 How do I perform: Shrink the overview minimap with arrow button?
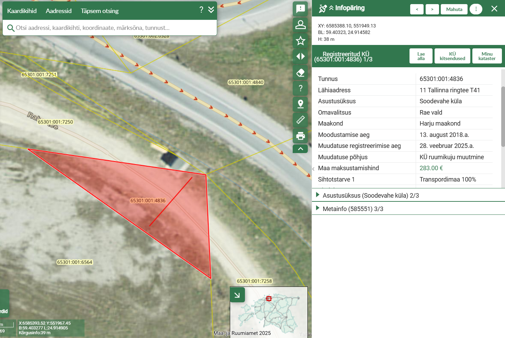pos(237,295)
